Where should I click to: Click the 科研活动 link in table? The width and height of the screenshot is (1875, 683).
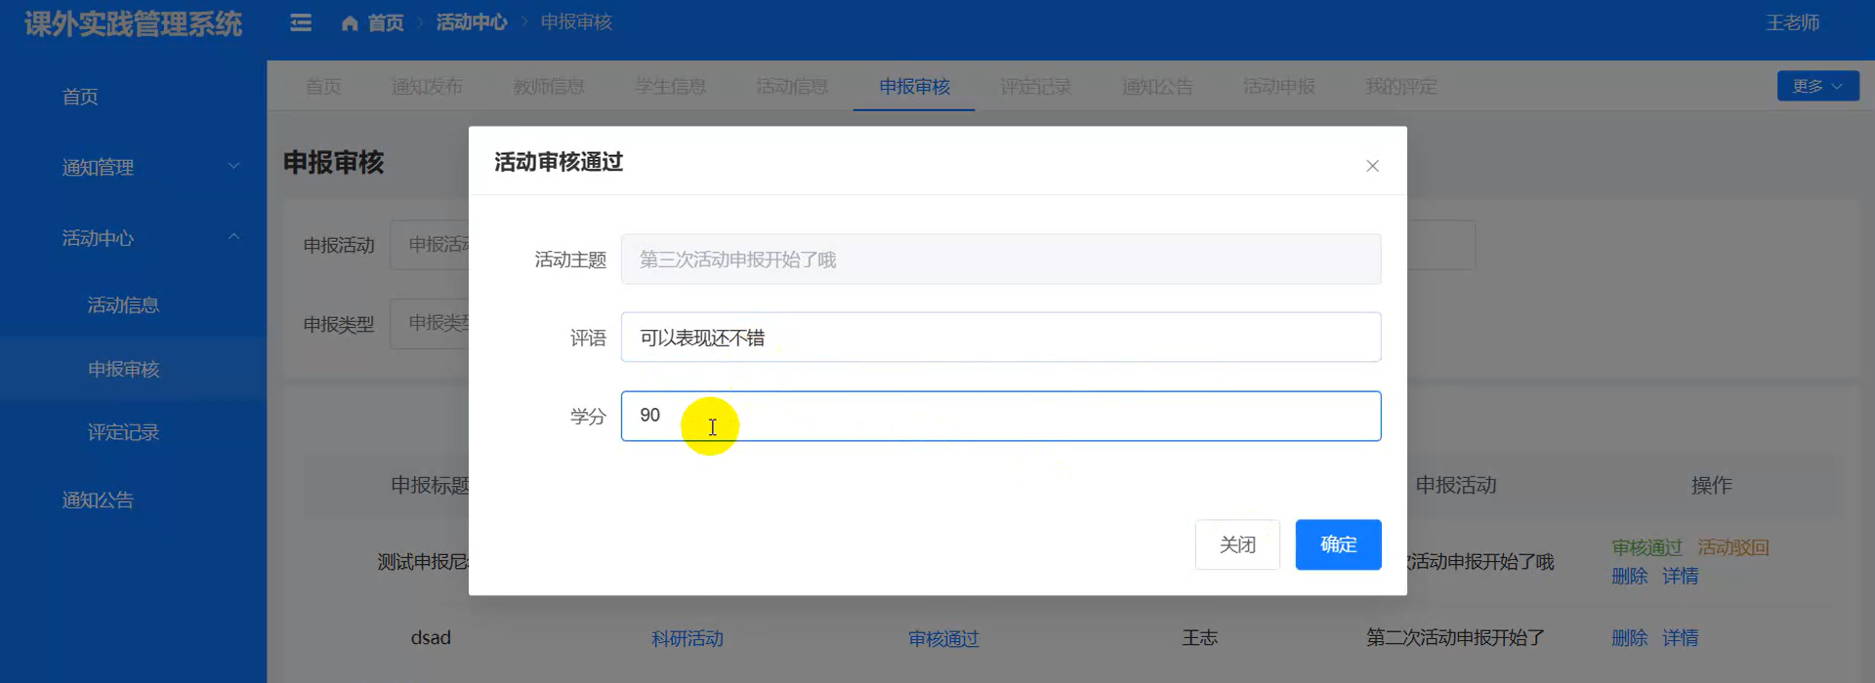[x=687, y=639]
